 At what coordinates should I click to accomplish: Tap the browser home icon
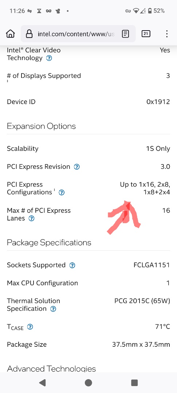[x=11, y=33]
